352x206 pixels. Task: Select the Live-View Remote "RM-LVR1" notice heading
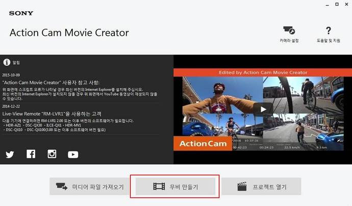pos(52,114)
